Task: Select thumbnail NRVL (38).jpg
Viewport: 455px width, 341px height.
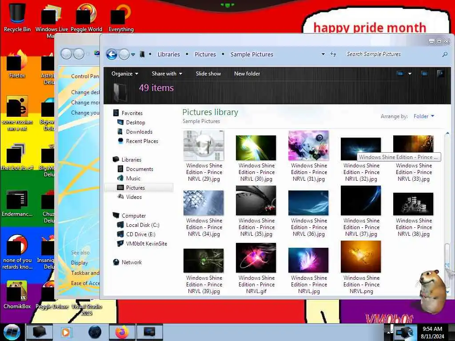Action: coord(414,204)
